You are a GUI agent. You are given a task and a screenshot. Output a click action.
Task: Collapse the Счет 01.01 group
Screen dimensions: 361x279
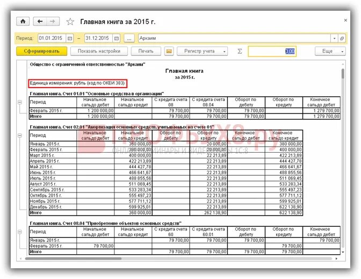(x=20, y=102)
